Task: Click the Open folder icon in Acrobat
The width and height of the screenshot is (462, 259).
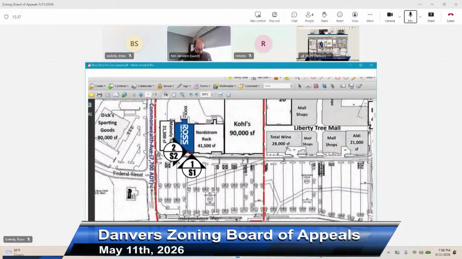Action: pyautogui.click(x=91, y=95)
